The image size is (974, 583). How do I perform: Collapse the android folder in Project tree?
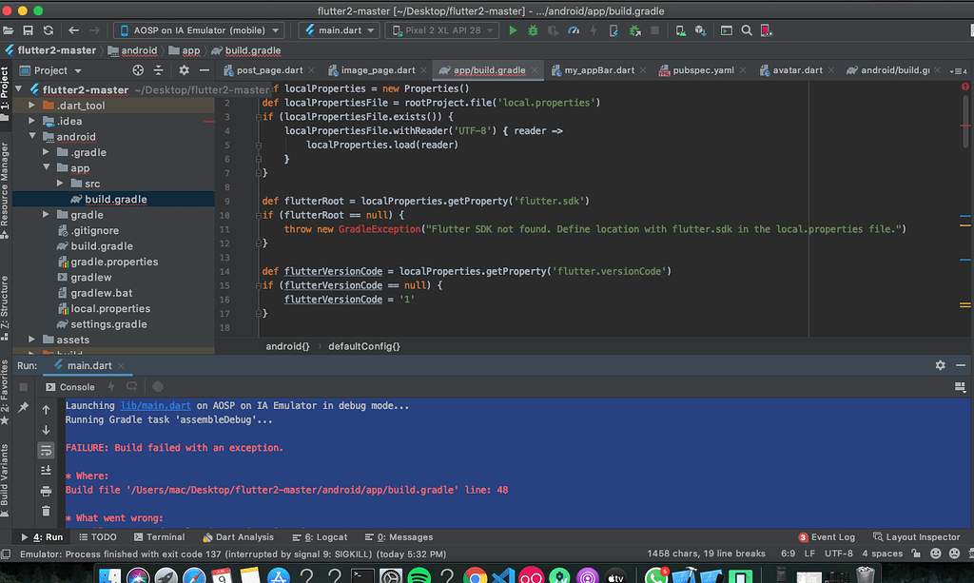(31, 136)
